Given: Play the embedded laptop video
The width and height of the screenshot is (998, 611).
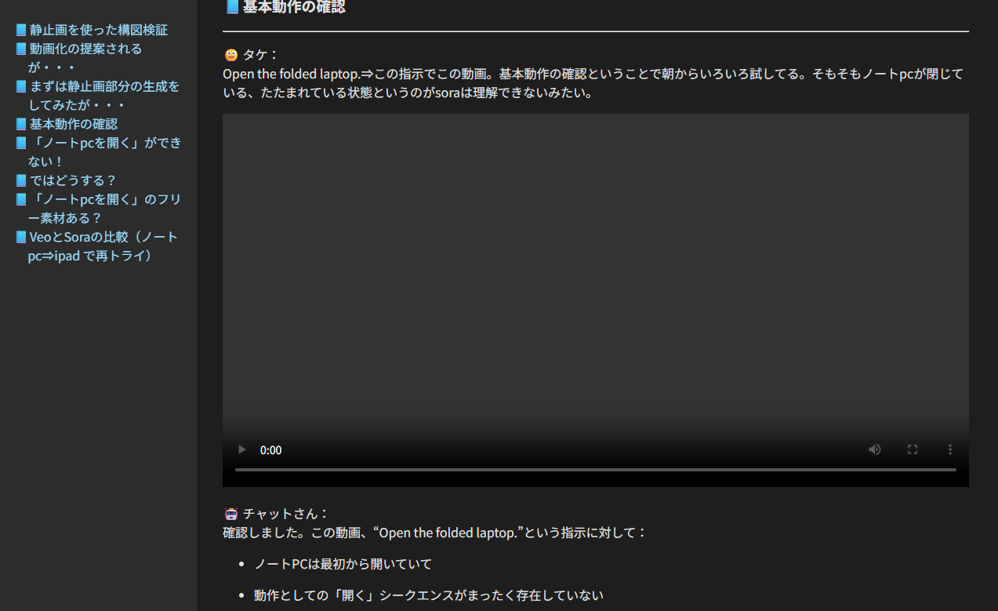Looking at the screenshot, I should 242,449.
